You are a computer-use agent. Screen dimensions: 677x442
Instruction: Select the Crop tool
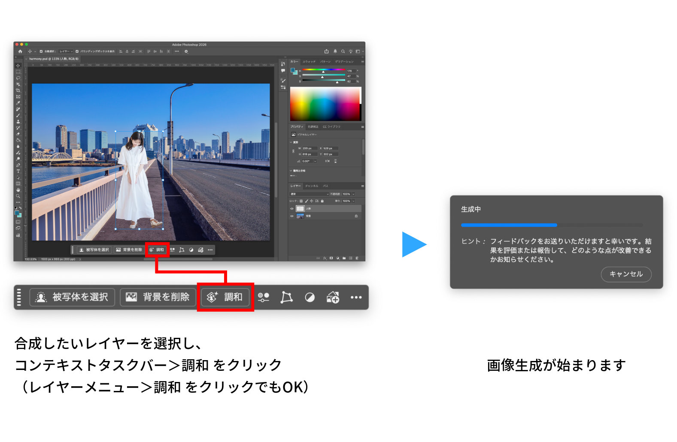click(18, 90)
